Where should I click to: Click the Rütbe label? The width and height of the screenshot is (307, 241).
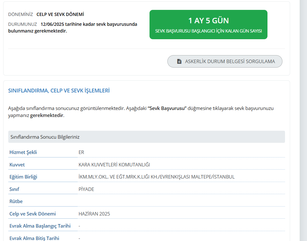tap(16, 201)
